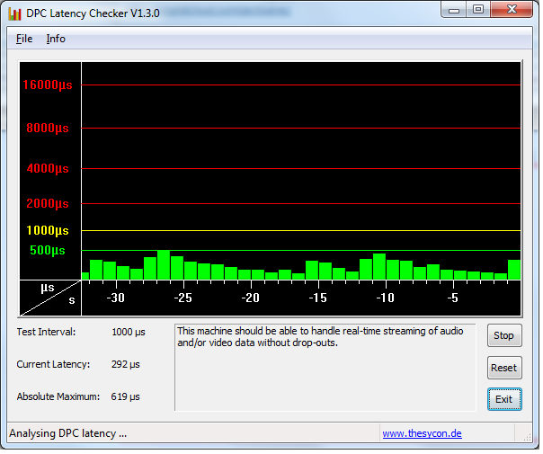
Task: Click the -25 time axis label
Action: (x=184, y=299)
